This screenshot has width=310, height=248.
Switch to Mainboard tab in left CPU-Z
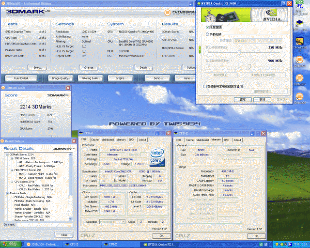tap(108, 140)
